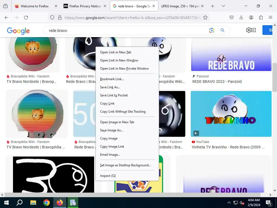Close the JPEG Image tab

tap(202, 6)
